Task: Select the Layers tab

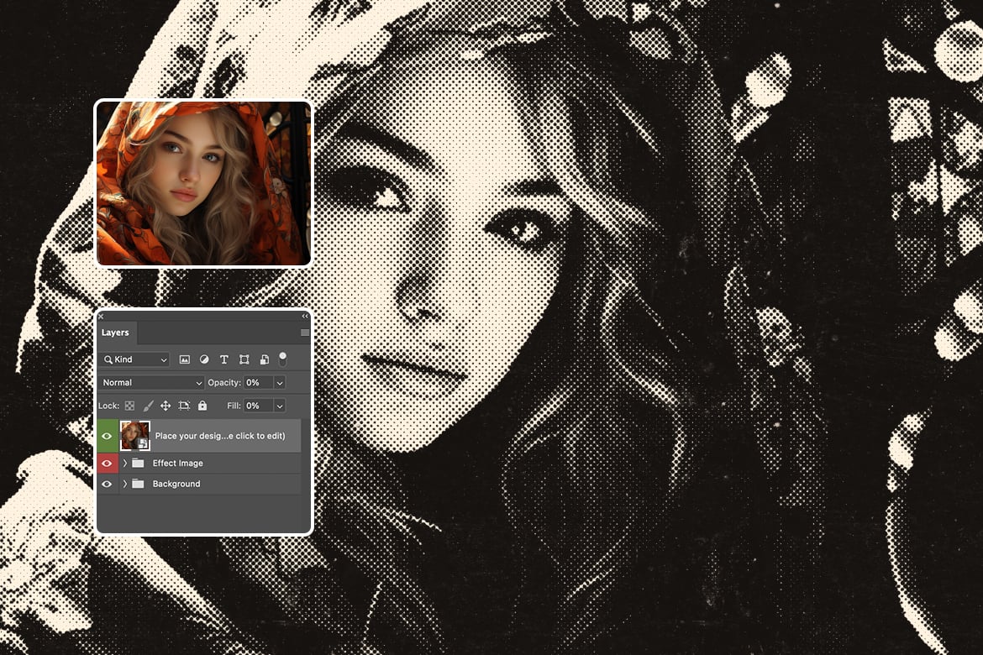Action: click(115, 333)
